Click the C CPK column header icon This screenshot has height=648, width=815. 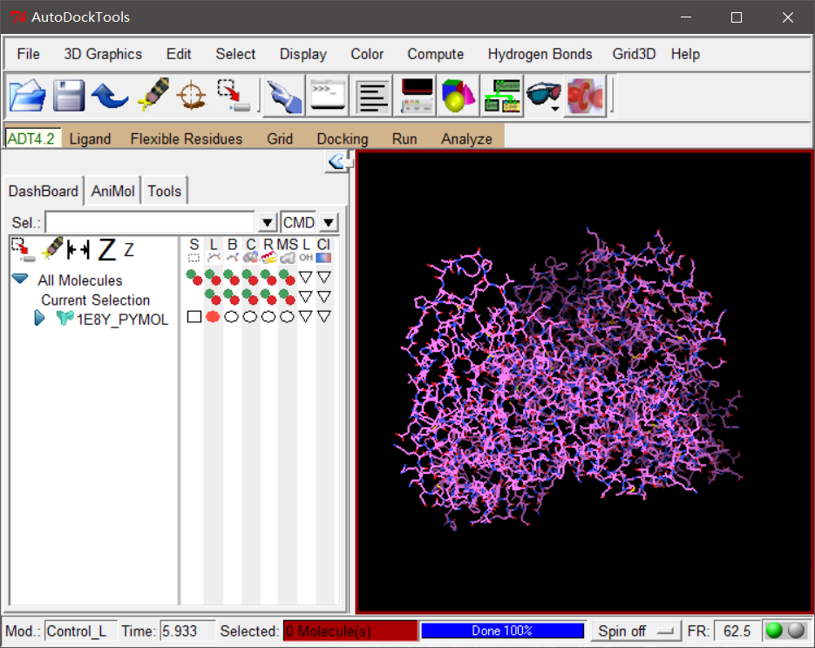click(250, 250)
